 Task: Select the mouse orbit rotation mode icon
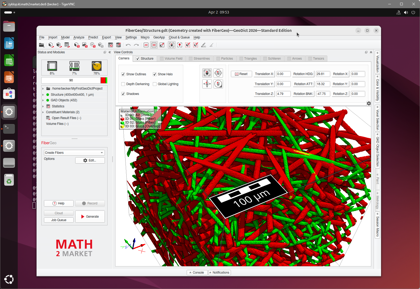tap(218, 73)
